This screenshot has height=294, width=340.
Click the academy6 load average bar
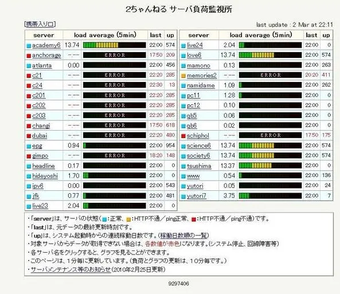point(115,45)
